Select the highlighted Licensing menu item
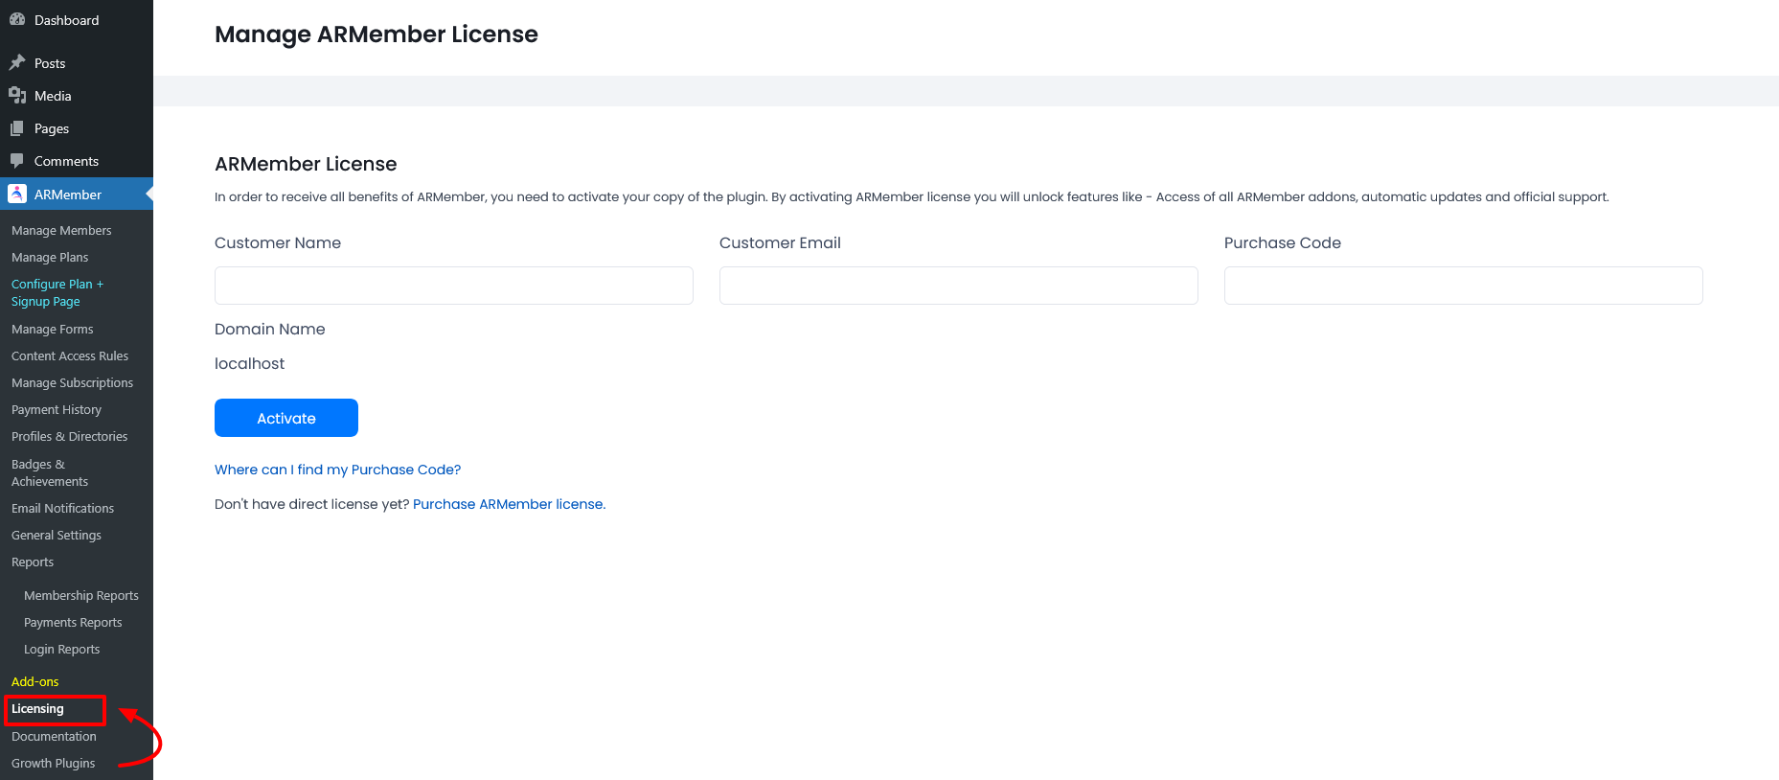Screen dimensions: 1779x780 coord(38,709)
